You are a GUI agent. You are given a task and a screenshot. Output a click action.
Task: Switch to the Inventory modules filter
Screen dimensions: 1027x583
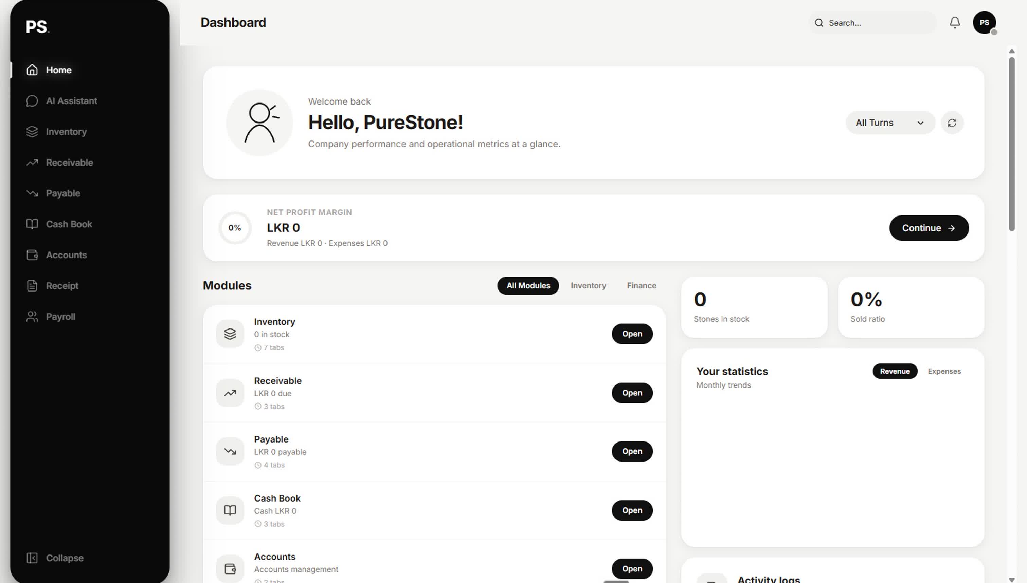[588, 286]
